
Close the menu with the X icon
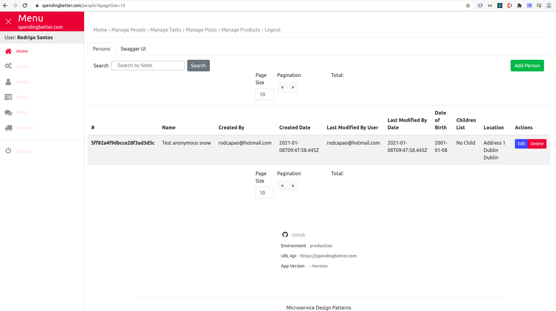[x=9, y=21]
